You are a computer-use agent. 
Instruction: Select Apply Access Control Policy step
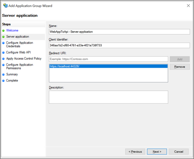24,59
